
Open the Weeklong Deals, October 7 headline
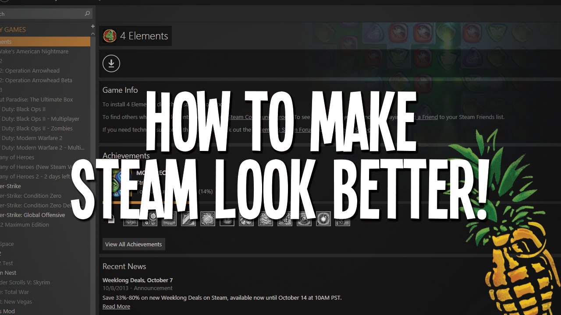click(138, 280)
